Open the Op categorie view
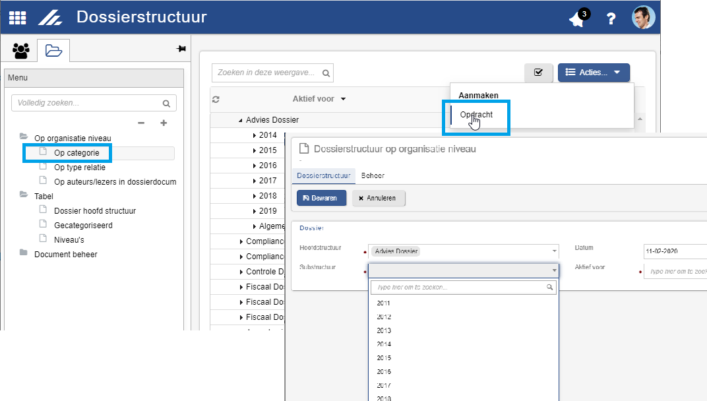The image size is (707, 401). [x=77, y=153]
